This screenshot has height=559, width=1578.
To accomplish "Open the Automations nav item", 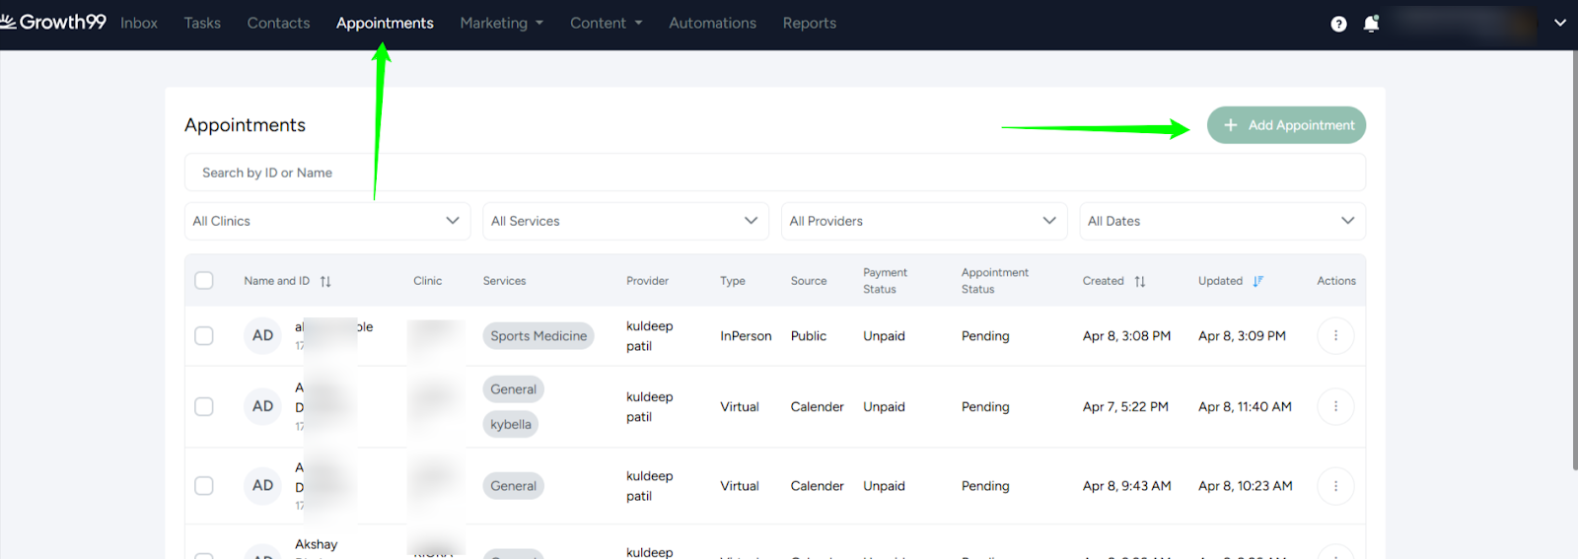I will pyautogui.click(x=713, y=23).
